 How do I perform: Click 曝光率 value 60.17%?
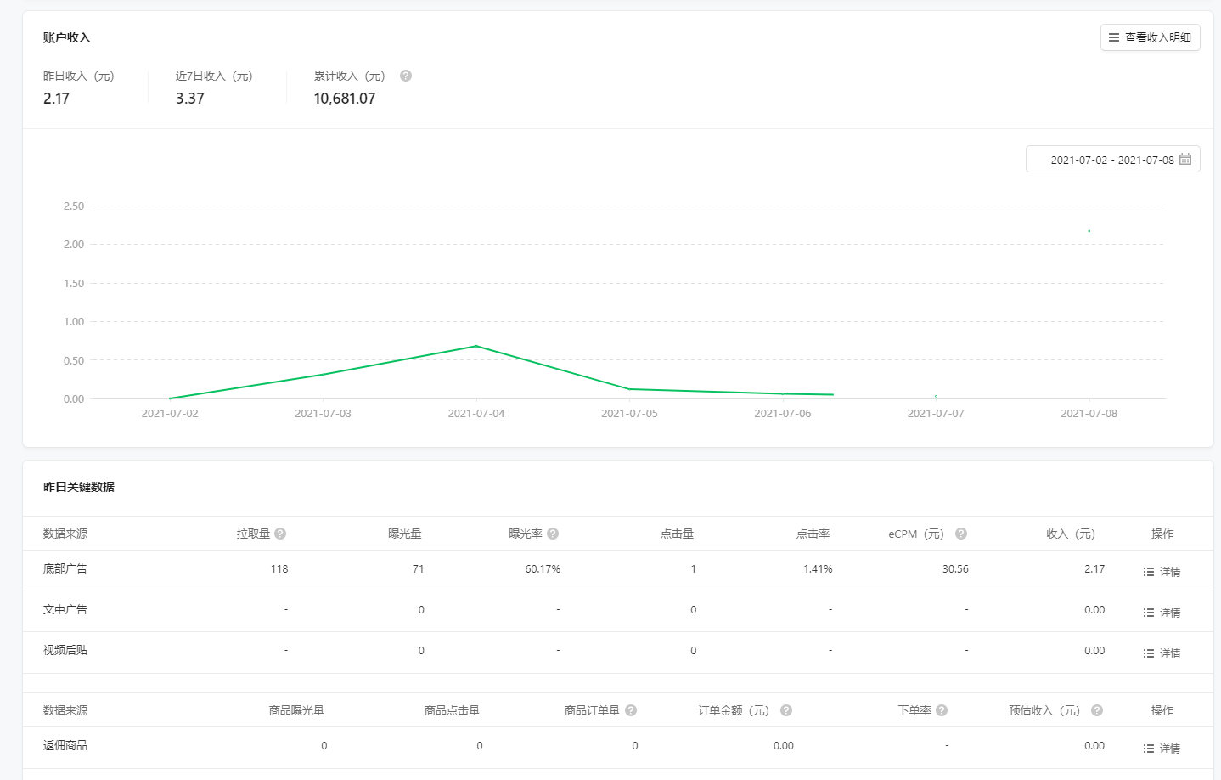click(x=543, y=569)
